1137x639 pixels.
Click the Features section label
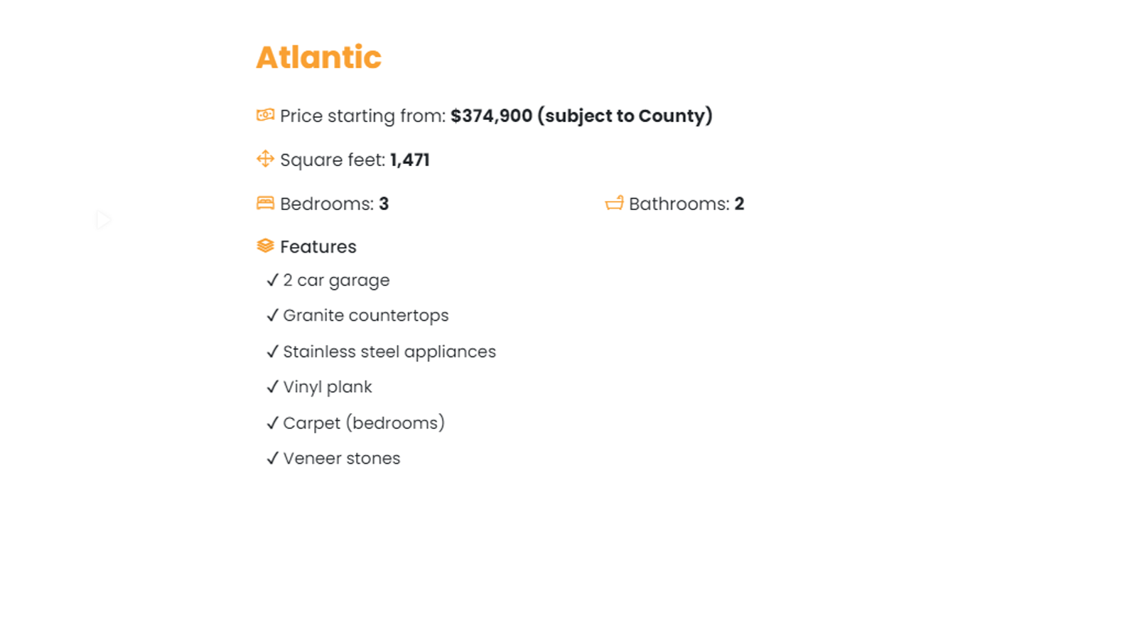coord(318,246)
